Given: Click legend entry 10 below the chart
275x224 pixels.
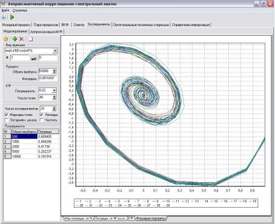Looking at the screenshot, I should [166, 202].
